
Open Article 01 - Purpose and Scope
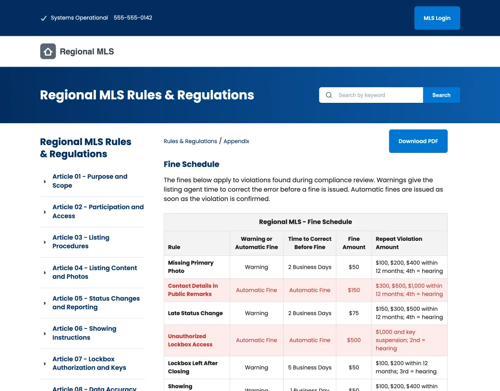(x=90, y=181)
